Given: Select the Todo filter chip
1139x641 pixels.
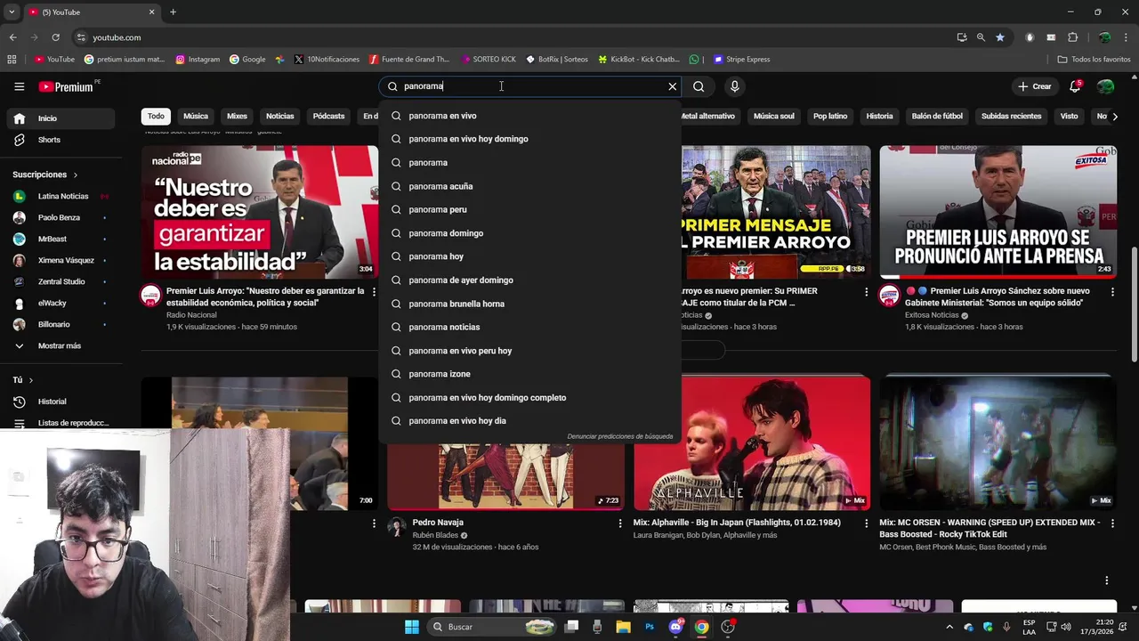Looking at the screenshot, I should click(156, 116).
